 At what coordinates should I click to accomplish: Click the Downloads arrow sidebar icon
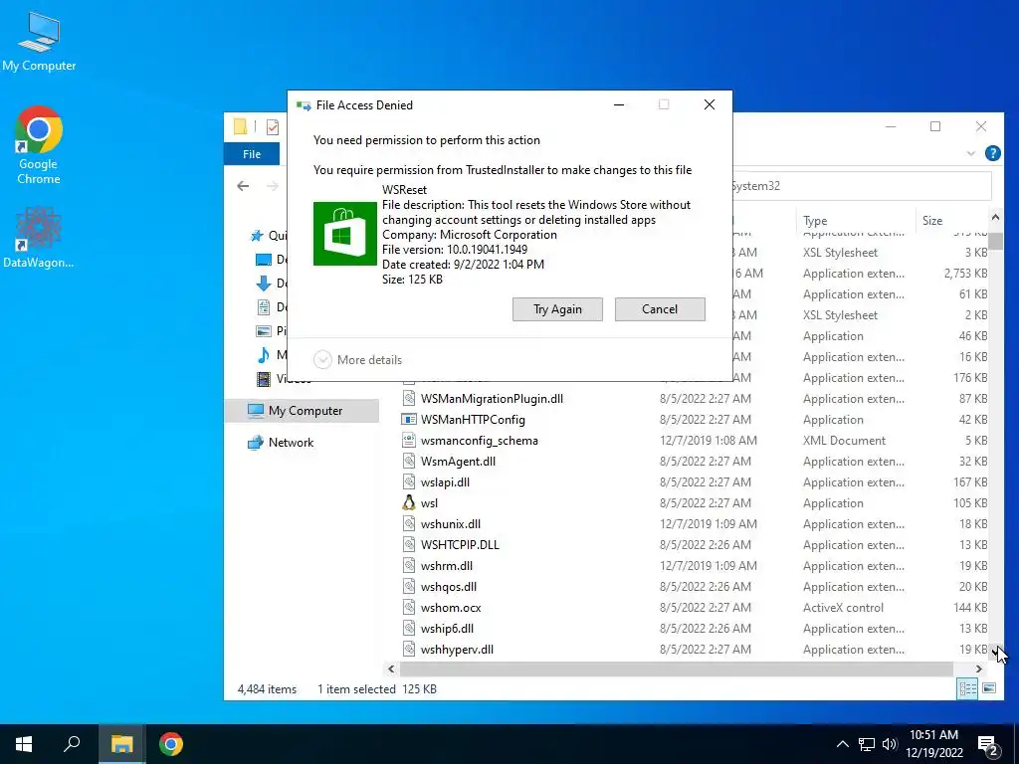point(263,284)
